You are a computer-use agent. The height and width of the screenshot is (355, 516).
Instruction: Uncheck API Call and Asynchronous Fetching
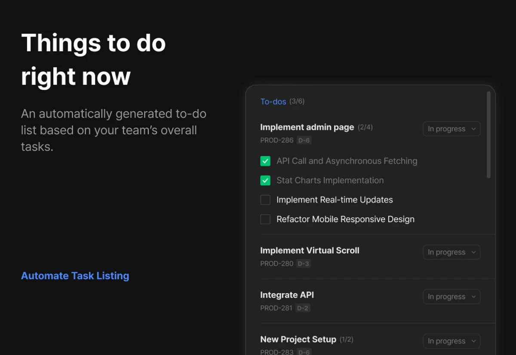point(265,161)
